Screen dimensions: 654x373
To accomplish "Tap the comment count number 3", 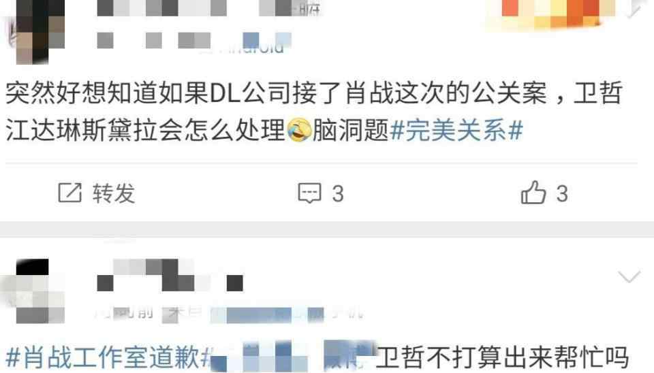I will (x=338, y=194).
